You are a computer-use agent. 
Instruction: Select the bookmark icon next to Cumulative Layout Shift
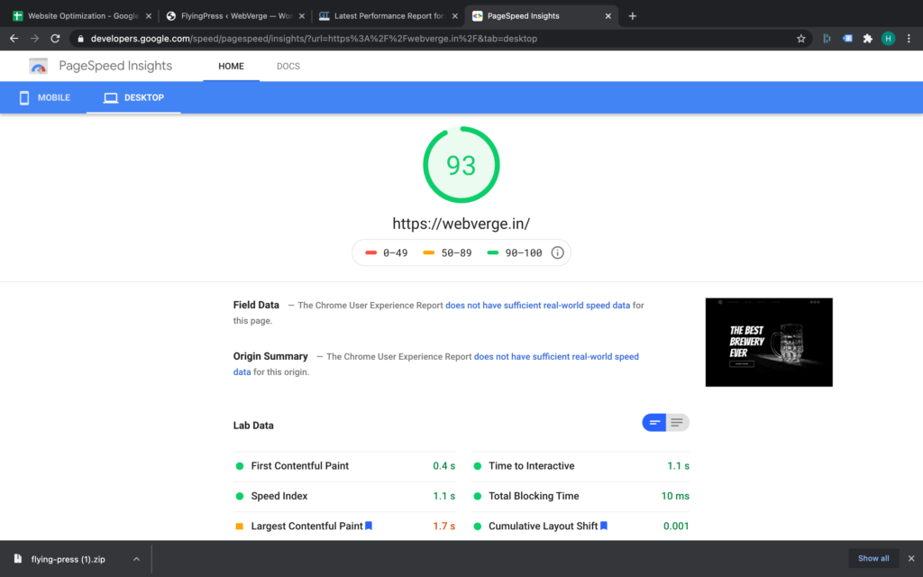pyautogui.click(x=603, y=526)
